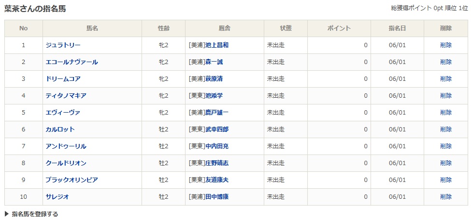The width and height of the screenshot is (471, 220).
Task: Click the 削除 column header
Action: click(446, 28)
